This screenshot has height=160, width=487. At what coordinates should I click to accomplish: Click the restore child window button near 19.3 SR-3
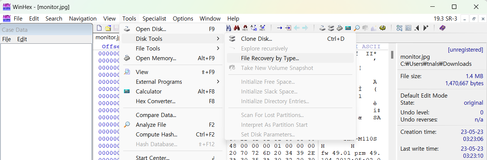tap(474, 18)
